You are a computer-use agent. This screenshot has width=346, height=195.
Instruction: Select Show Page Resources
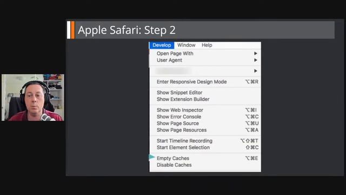pyautogui.click(x=205, y=130)
